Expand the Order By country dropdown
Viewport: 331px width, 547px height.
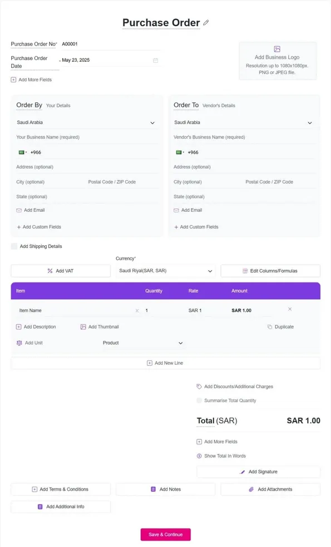click(x=86, y=123)
